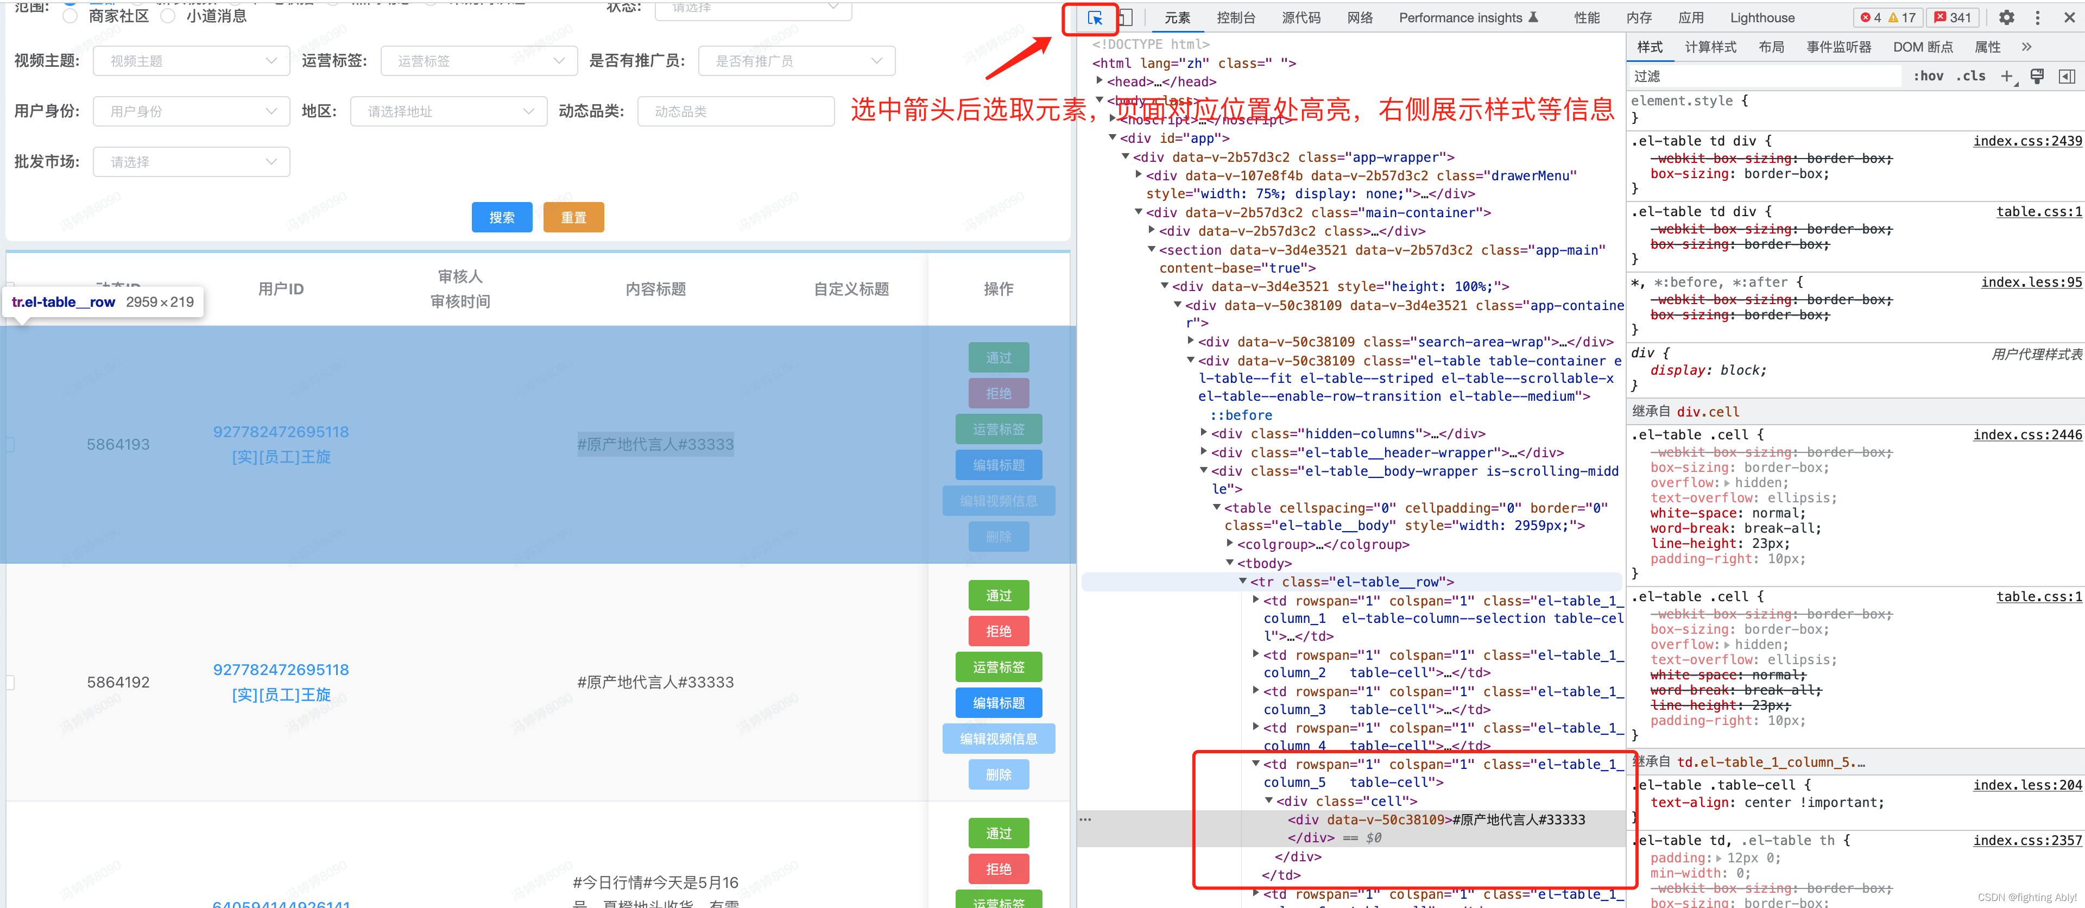Open the 事件监听器 pane tab
Screen dimensions: 2085x908
tap(1838, 47)
